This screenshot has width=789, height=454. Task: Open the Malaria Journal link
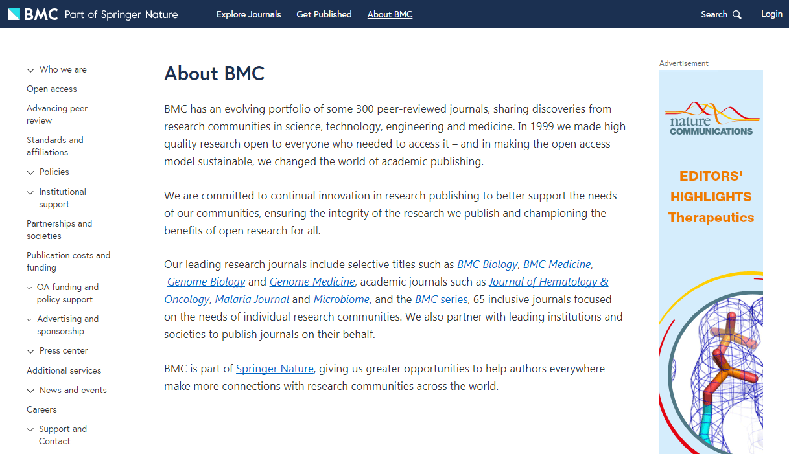(x=252, y=299)
